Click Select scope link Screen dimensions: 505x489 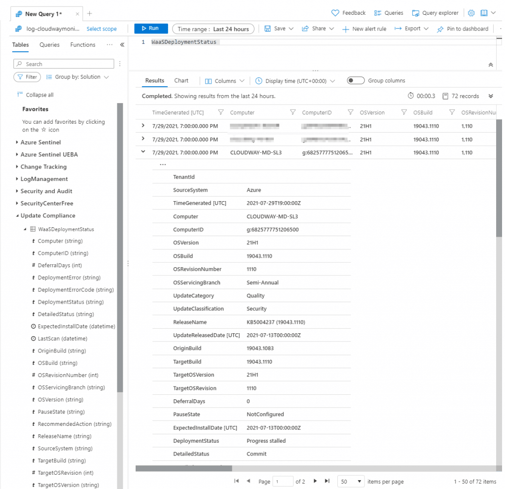tap(102, 29)
